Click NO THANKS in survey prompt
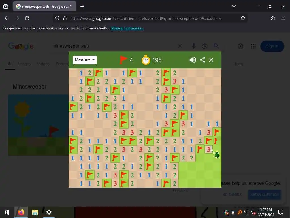Viewport: 290px width, 218px height. tap(232, 194)
